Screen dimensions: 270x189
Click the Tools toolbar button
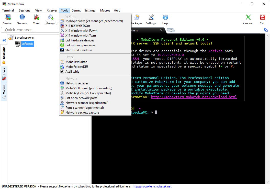36,19
